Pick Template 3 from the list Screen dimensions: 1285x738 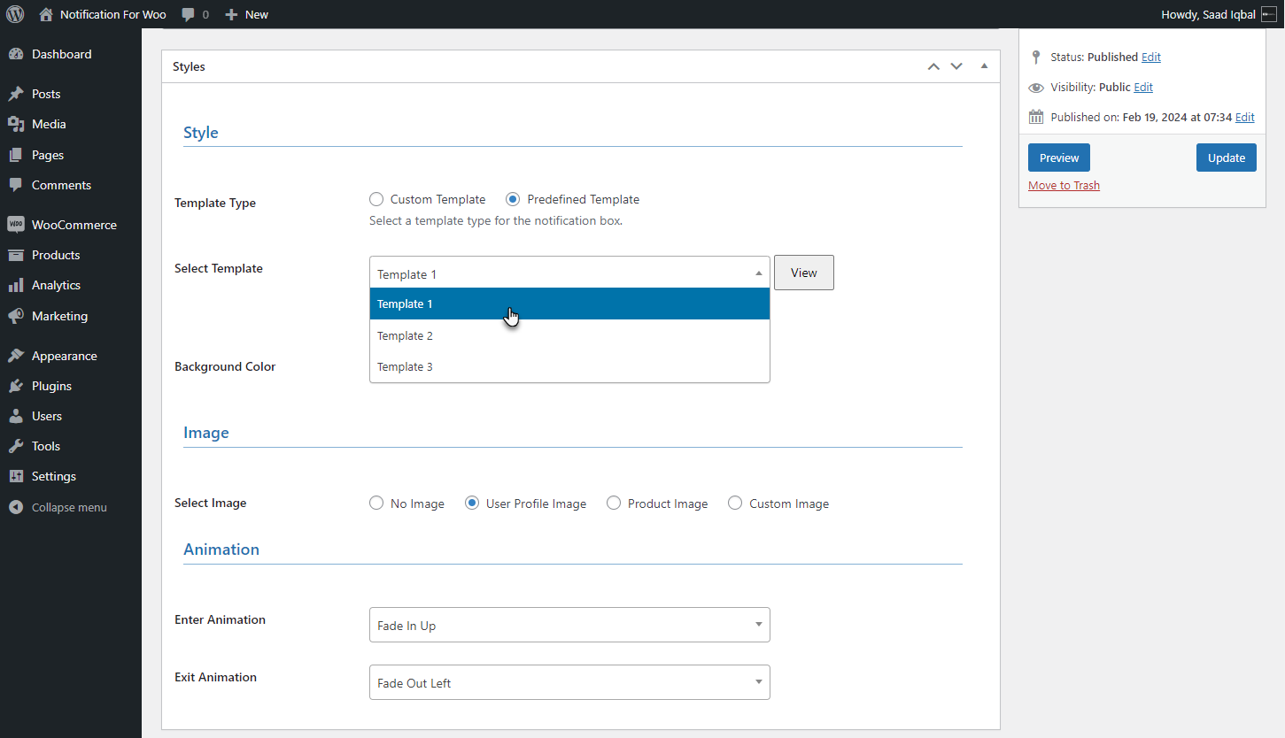click(569, 366)
